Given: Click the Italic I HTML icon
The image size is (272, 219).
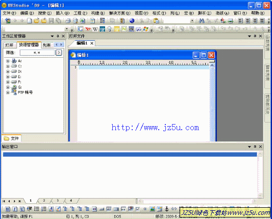Looking at the screenshot, I should pyautogui.click(x=15, y=209).
